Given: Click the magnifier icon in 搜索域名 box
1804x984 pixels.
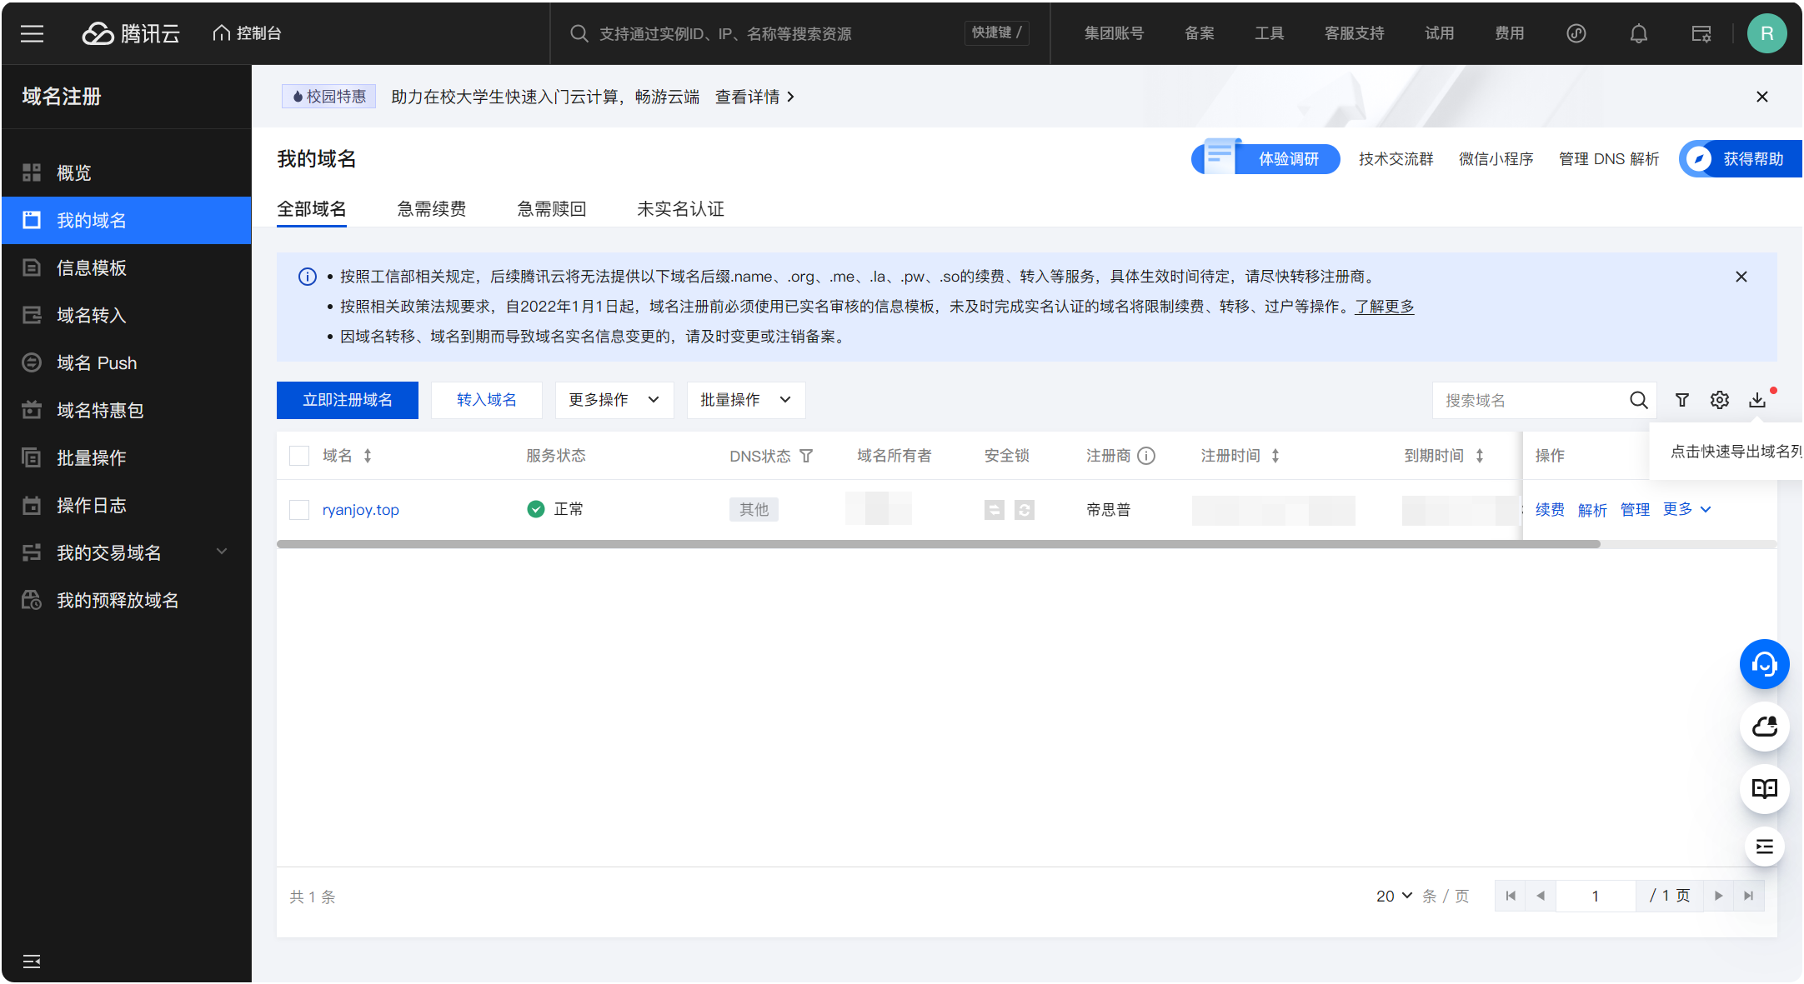Looking at the screenshot, I should (x=1639, y=400).
